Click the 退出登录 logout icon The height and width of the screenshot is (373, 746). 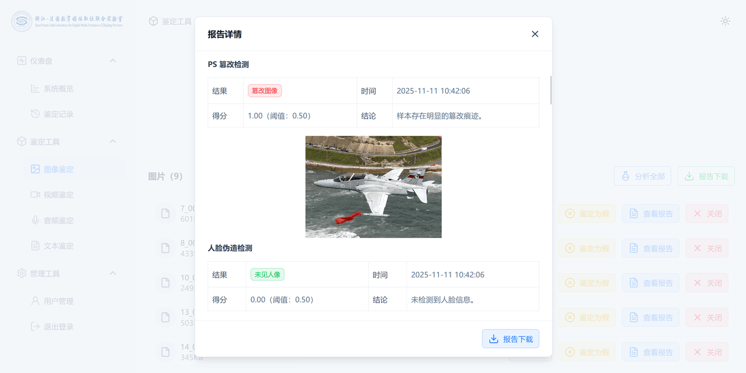tap(36, 326)
